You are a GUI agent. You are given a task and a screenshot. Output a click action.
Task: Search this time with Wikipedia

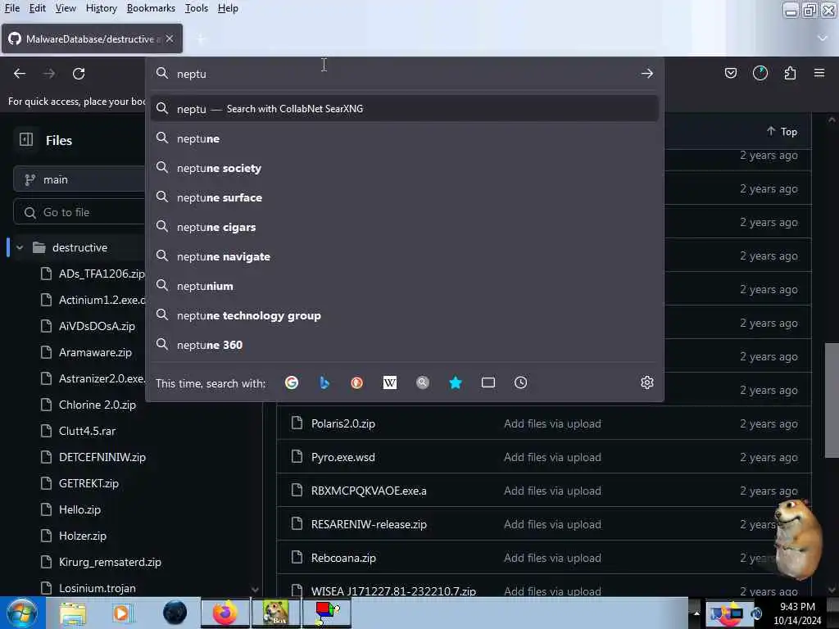pos(390,382)
